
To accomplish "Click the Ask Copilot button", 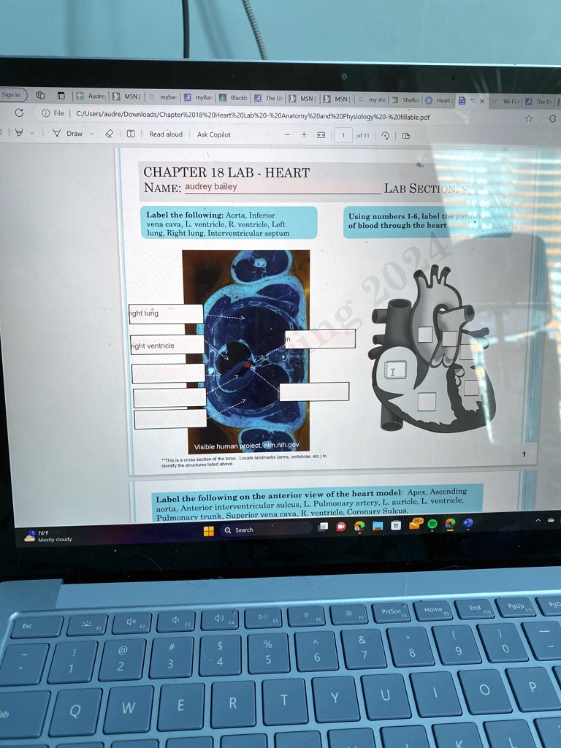I will pyautogui.click(x=214, y=134).
